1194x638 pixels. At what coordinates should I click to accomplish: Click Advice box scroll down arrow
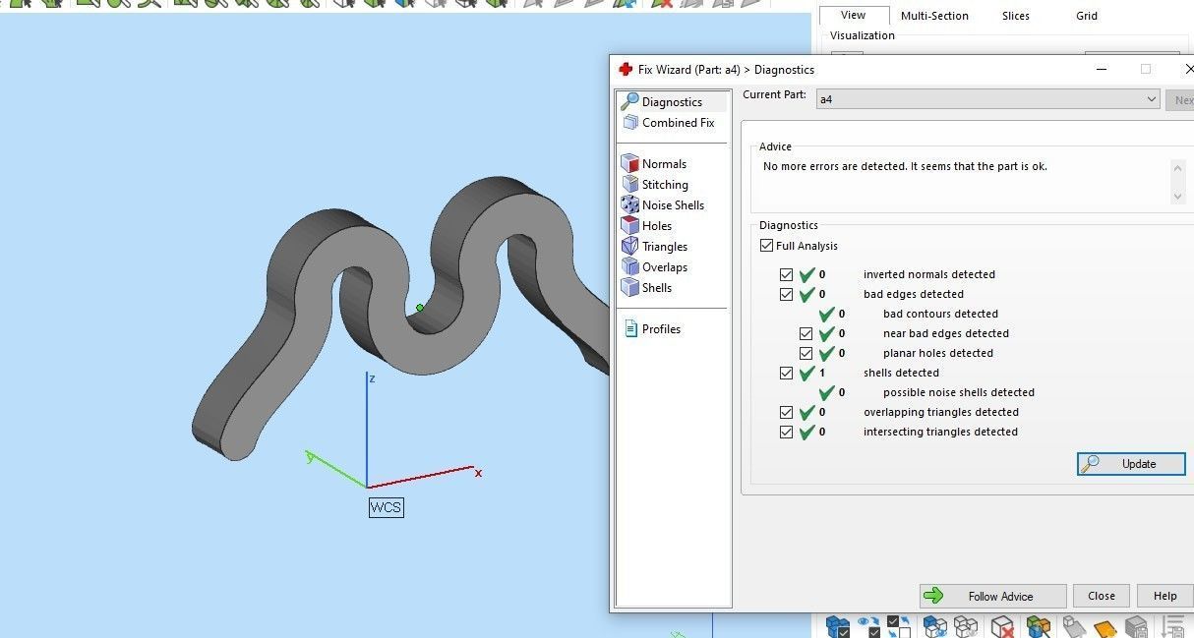(x=1178, y=197)
